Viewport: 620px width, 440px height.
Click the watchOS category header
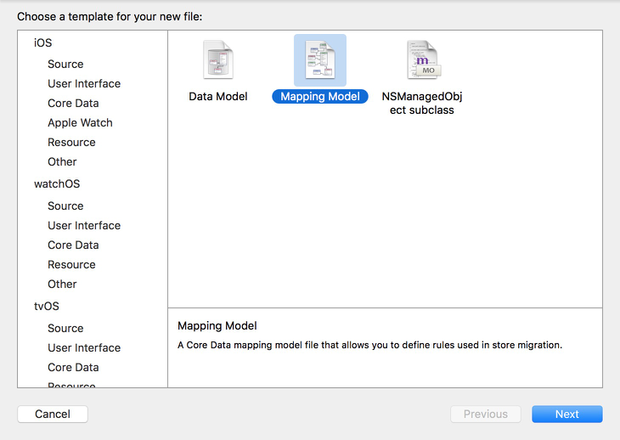(x=57, y=183)
